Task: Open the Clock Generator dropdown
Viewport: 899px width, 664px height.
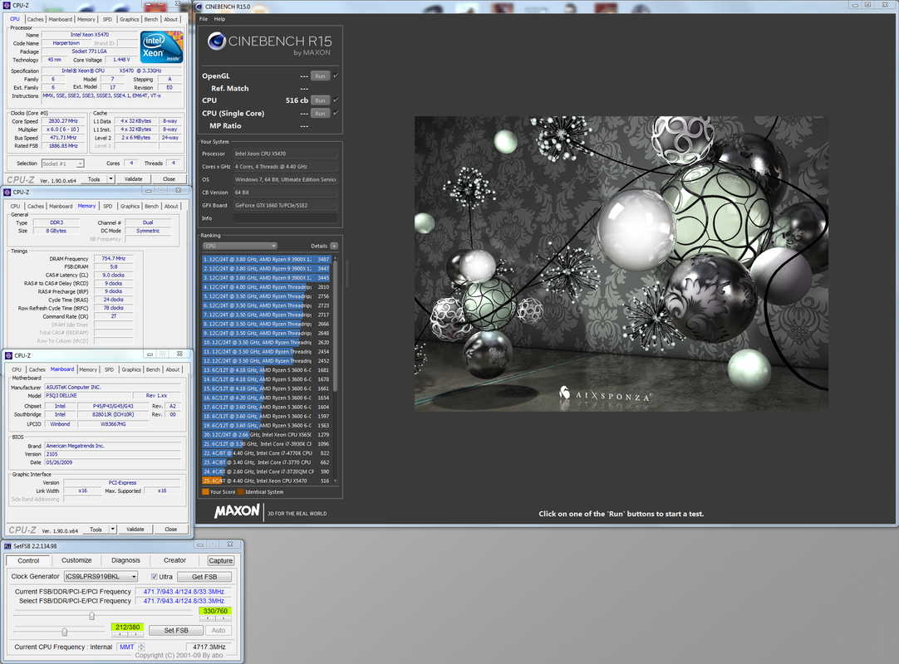Action: point(133,577)
